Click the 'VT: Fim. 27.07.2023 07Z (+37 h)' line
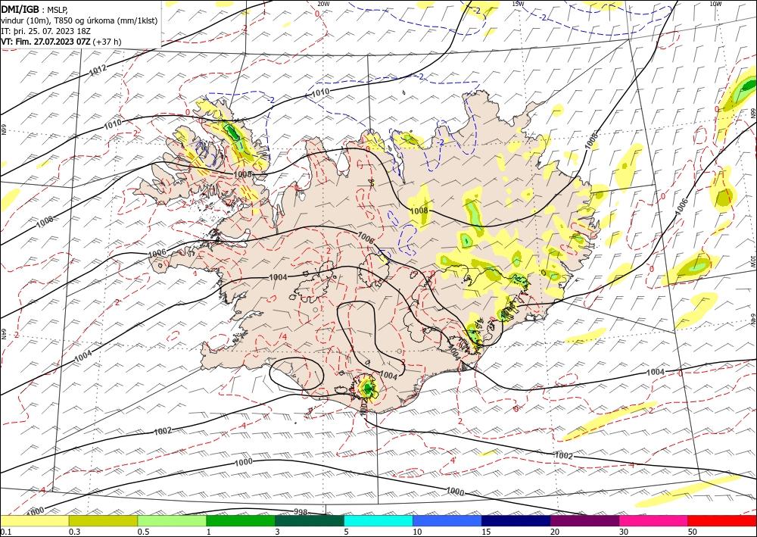This screenshot has height=537, width=757. click(x=61, y=42)
